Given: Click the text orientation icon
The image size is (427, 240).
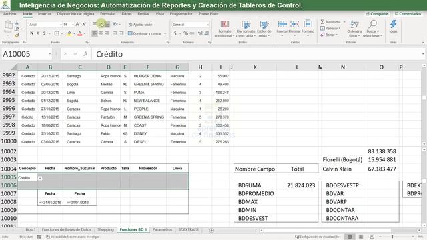Looking at the screenshot, I should pos(115,24).
